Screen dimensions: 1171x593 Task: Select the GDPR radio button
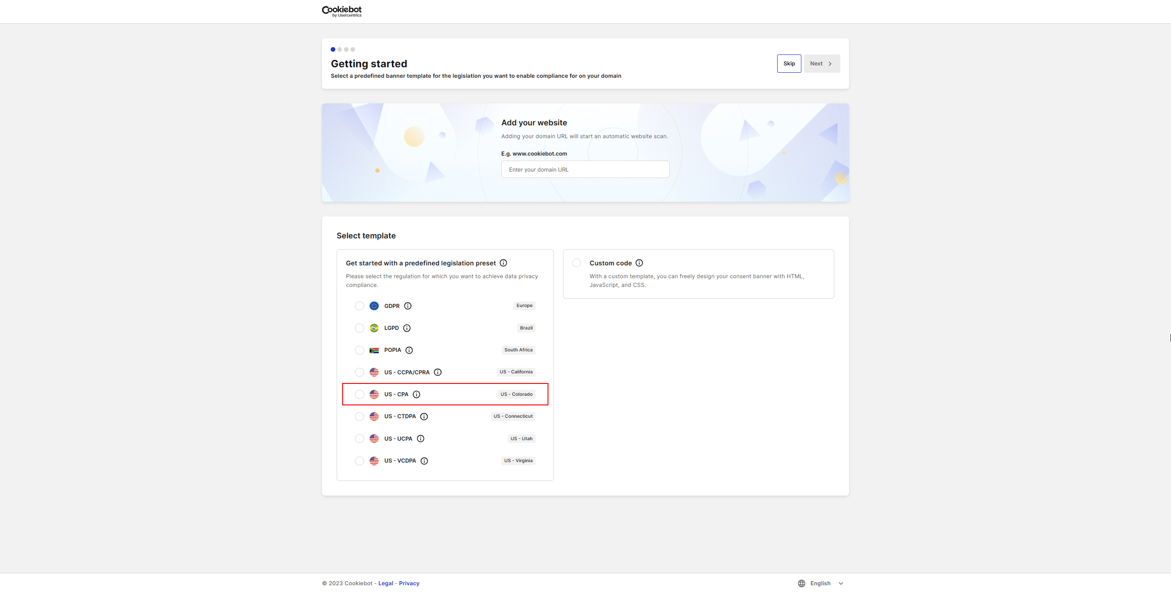coord(360,306)
